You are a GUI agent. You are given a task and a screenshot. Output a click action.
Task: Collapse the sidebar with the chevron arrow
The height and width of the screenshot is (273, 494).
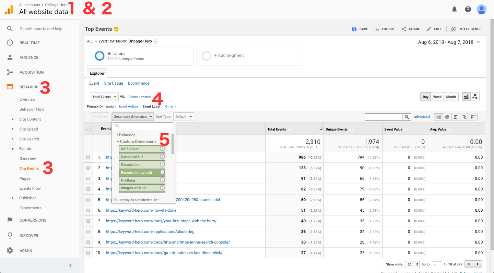71,265
